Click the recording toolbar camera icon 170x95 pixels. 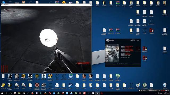coord(166,91)
